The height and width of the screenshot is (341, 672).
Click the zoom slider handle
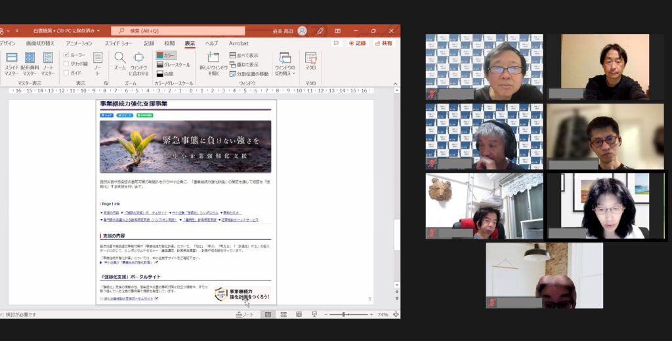pyautogui.click(x=343, y=314)
